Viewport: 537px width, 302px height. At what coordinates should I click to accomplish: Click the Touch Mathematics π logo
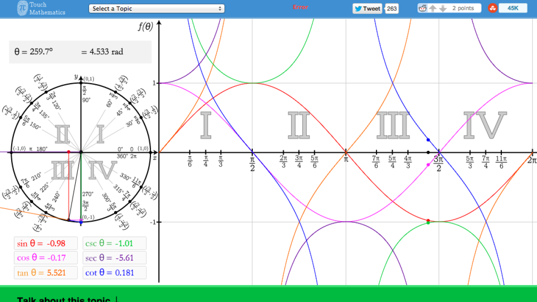(x=21, y=8)
